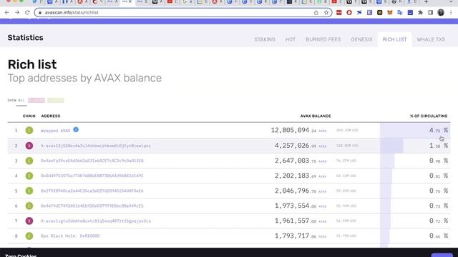This screenshot has height=257, width=458.
Task: Click the C-chain icon in row 6
Action: (x=29, y=206)
